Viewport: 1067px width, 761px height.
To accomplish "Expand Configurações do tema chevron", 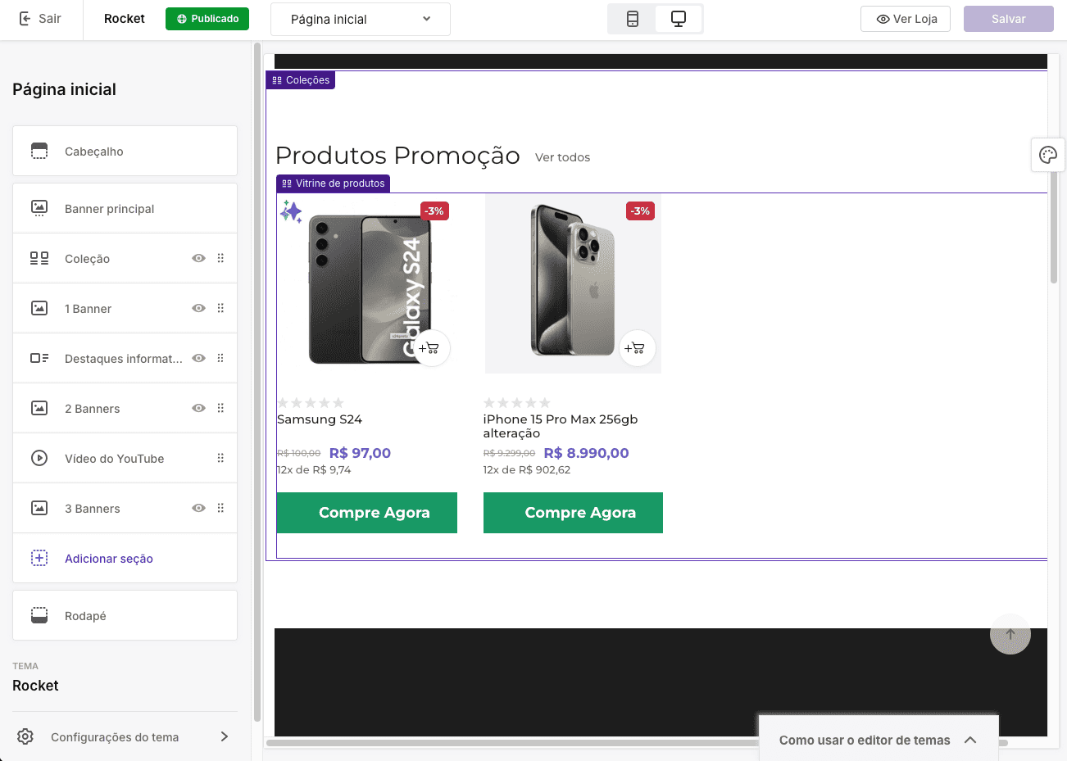I will (x=225, y=736).
